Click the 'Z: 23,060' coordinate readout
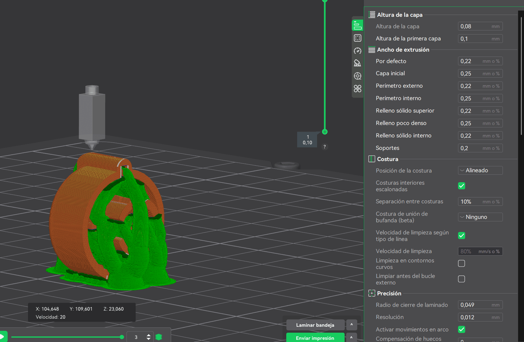524x342 pixels. pos(114,309)
